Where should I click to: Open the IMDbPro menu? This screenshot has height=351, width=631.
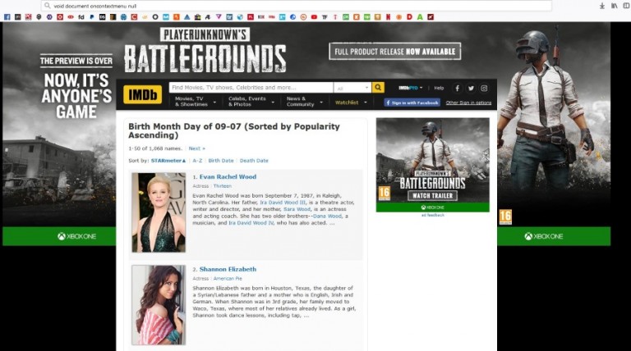[x=411, y=88]
